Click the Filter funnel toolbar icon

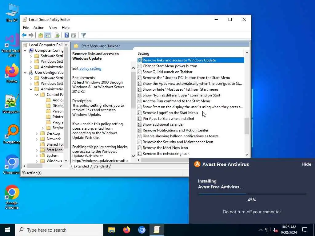pos(83,35)
